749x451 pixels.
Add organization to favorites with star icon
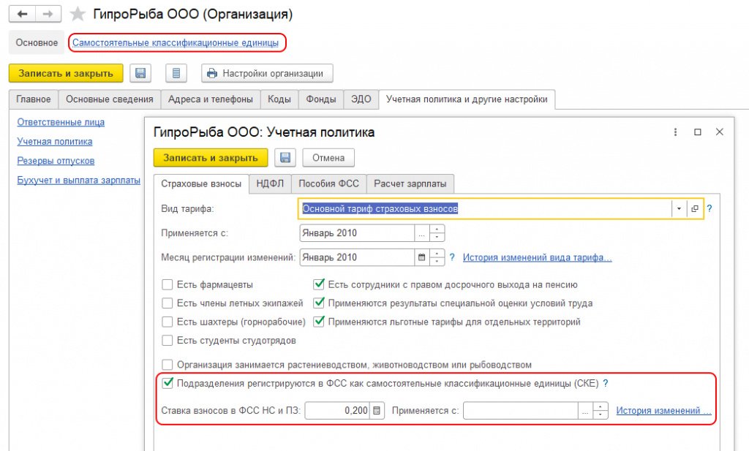[x=77, y=15]
